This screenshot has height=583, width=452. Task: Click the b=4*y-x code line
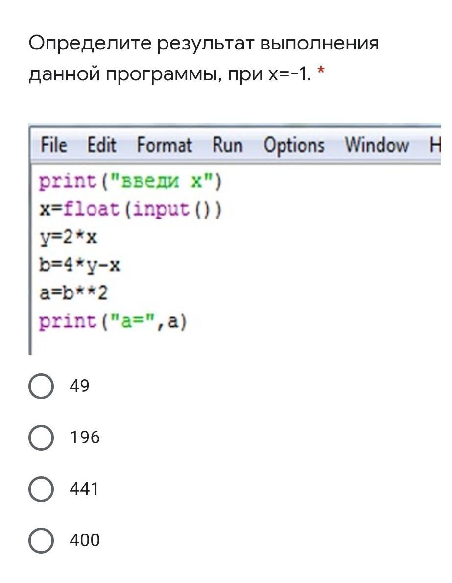coord(80,266)
